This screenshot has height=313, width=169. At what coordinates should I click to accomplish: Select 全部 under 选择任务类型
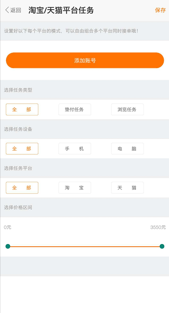pyautogui.click(x=22, y=110)
